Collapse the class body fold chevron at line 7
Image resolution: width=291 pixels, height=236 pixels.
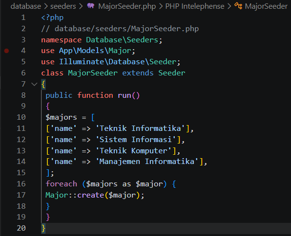[x=34, y=84]
